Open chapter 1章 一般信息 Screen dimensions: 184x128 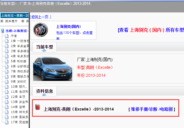point(20,41)
